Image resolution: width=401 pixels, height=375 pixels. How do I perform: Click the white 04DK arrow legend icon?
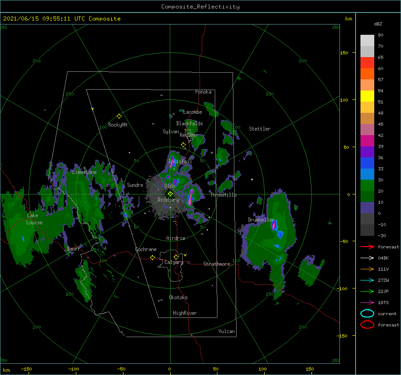[x=367, y=258]
